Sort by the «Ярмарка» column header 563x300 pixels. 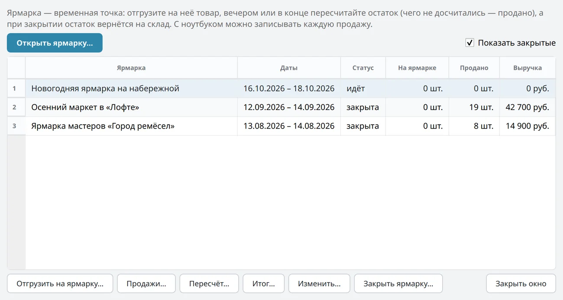[131, 68]
